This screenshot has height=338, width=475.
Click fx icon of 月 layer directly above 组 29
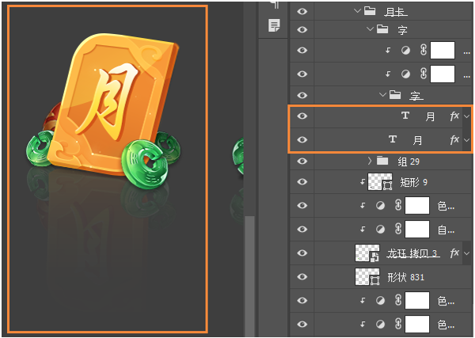coord(454,139)
